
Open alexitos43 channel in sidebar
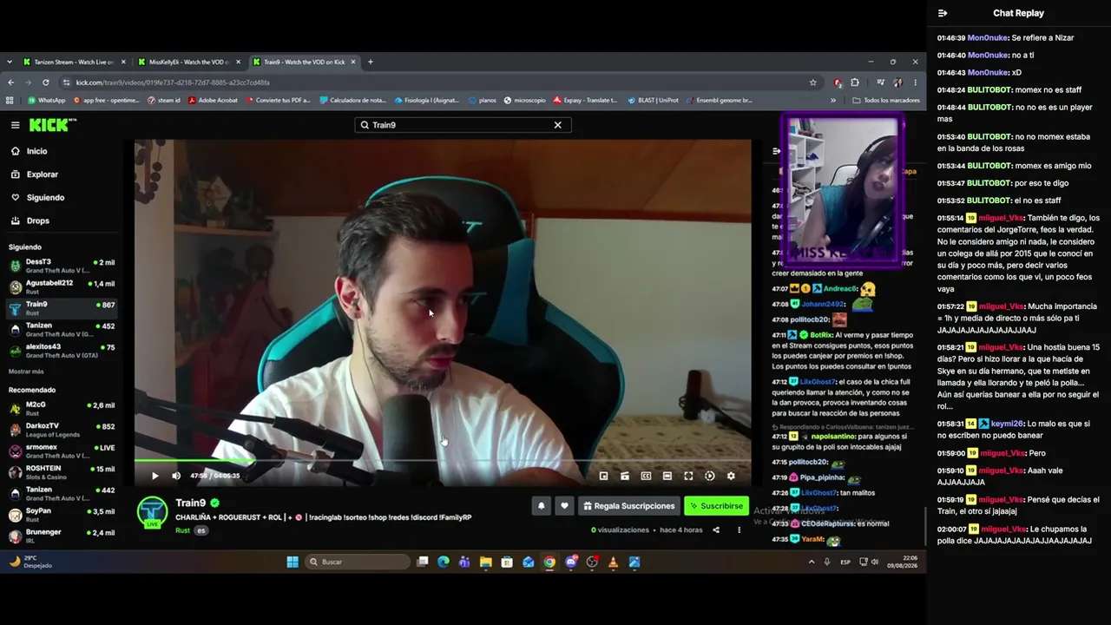point(62,351)
